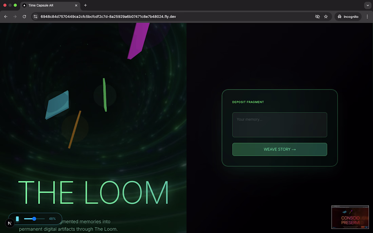Open Chrome three-dot menu

(367, 17)
